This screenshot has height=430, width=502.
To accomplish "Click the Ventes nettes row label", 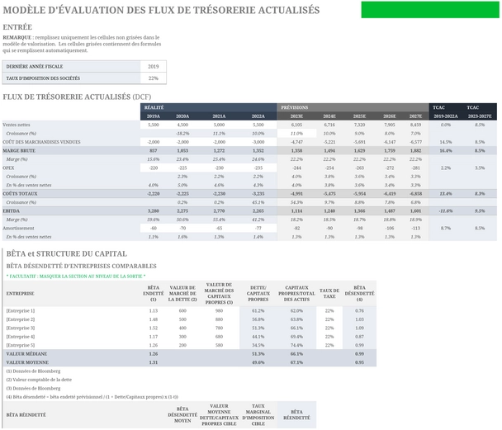I will 17,125.
